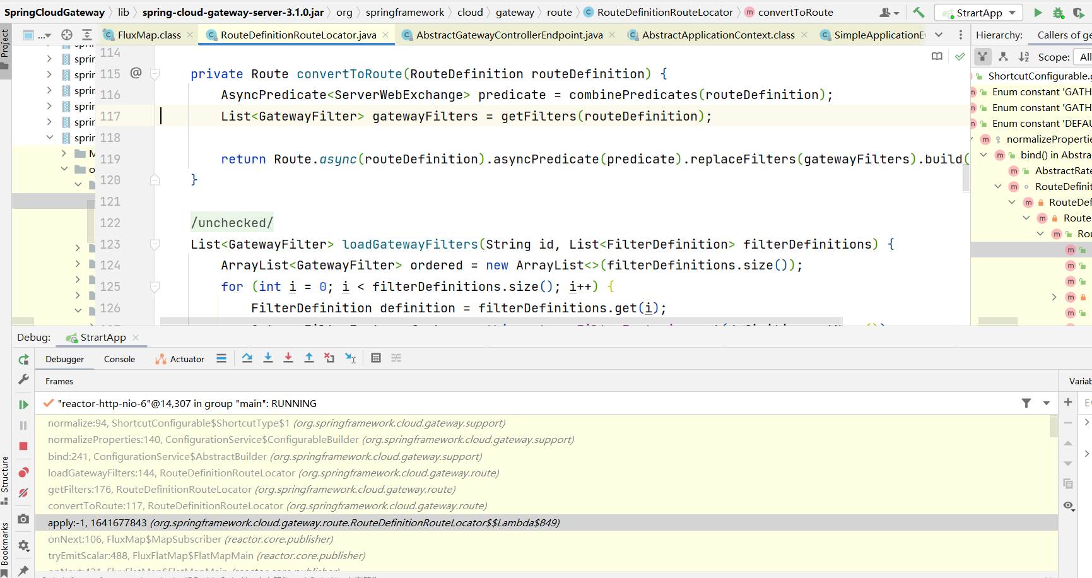
Task: Click the Frames list vertical scrollbar
Action: click(1053, 426)
